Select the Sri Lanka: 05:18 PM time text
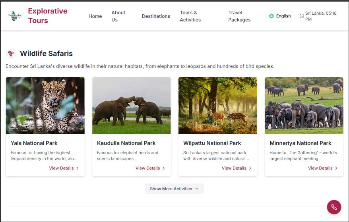 (x=321, y=16)
